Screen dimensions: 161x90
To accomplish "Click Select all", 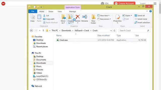I will pos(140,15).
